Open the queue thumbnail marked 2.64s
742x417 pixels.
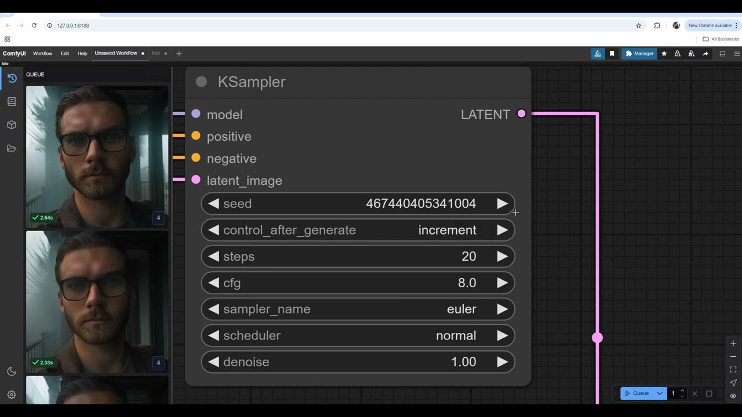pos(97,157)
